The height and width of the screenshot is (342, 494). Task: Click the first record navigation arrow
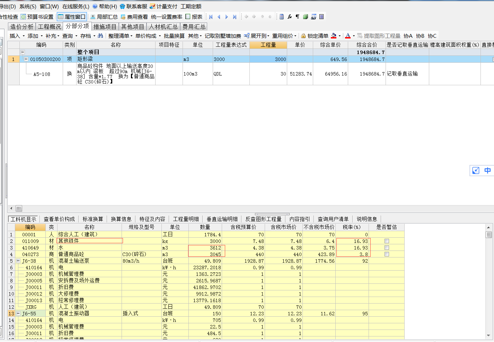click(x=211, y=17)
